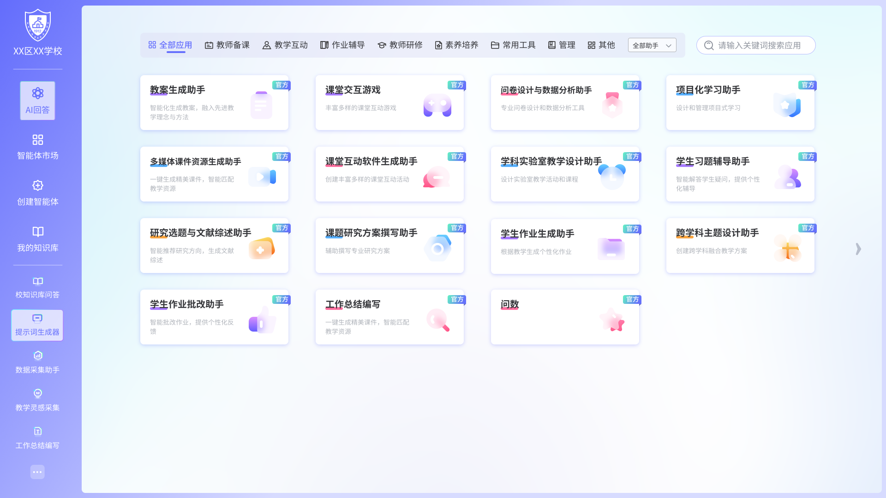Viewport: 886px width, 498px height.
Task: Click the shield icon of 项目化学习助手
Action: point(787,105)
